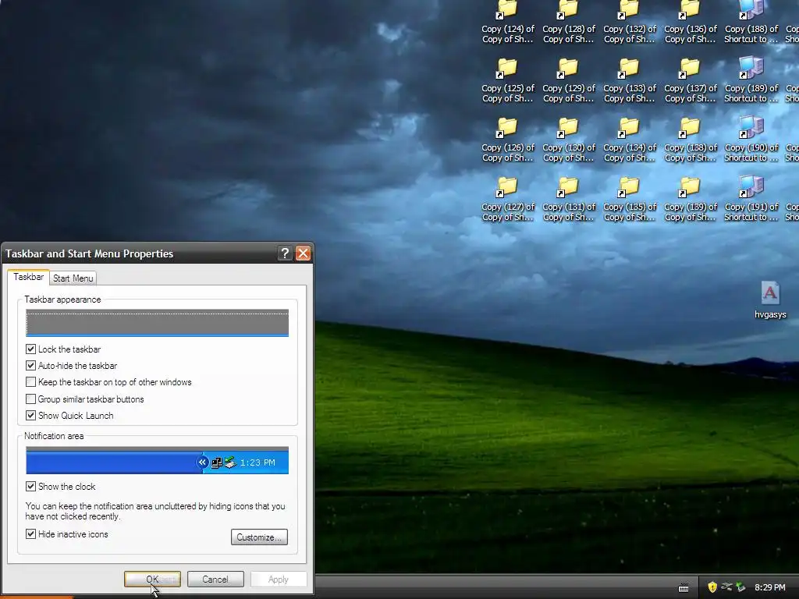The height and width of the screenshot is (599, 799).
Task: Click the OK button
Action: 152,580
